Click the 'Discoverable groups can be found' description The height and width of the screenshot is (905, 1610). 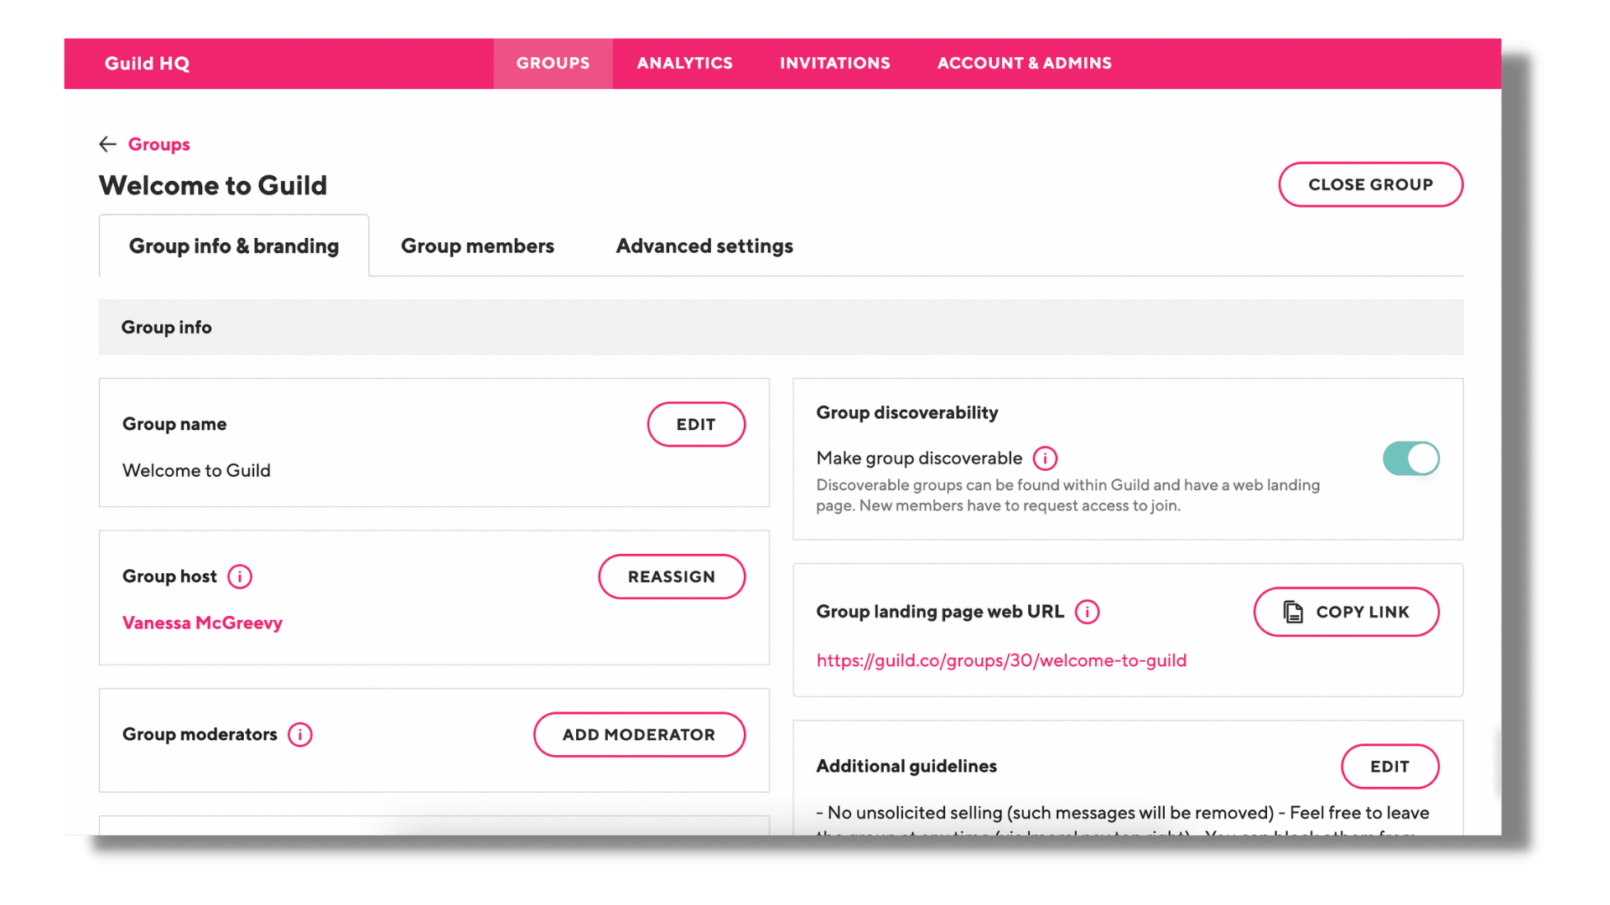point(1067,495)
